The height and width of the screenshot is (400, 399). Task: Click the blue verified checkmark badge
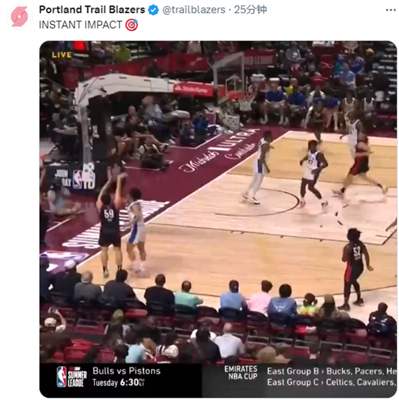coord(153,10)
